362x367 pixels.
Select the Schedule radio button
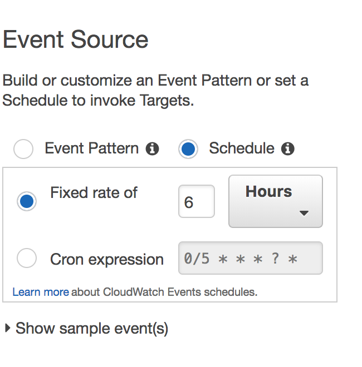tap(188, 149)
